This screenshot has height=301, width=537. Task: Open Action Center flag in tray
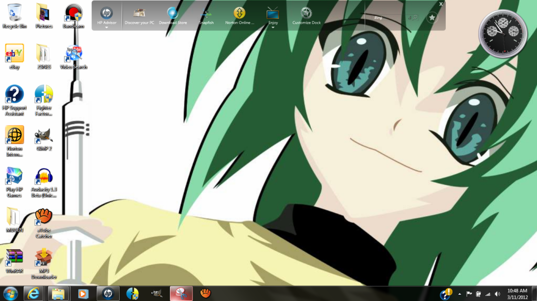(469, 294)
